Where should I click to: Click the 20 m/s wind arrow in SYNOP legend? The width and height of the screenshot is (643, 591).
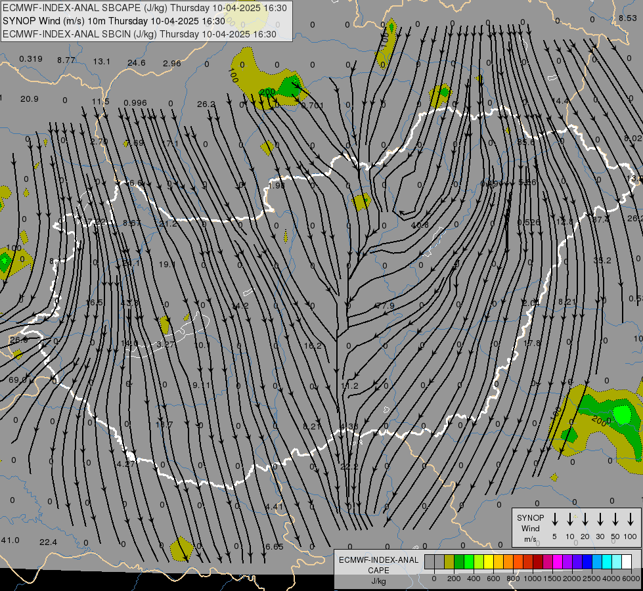pos(585,519)
